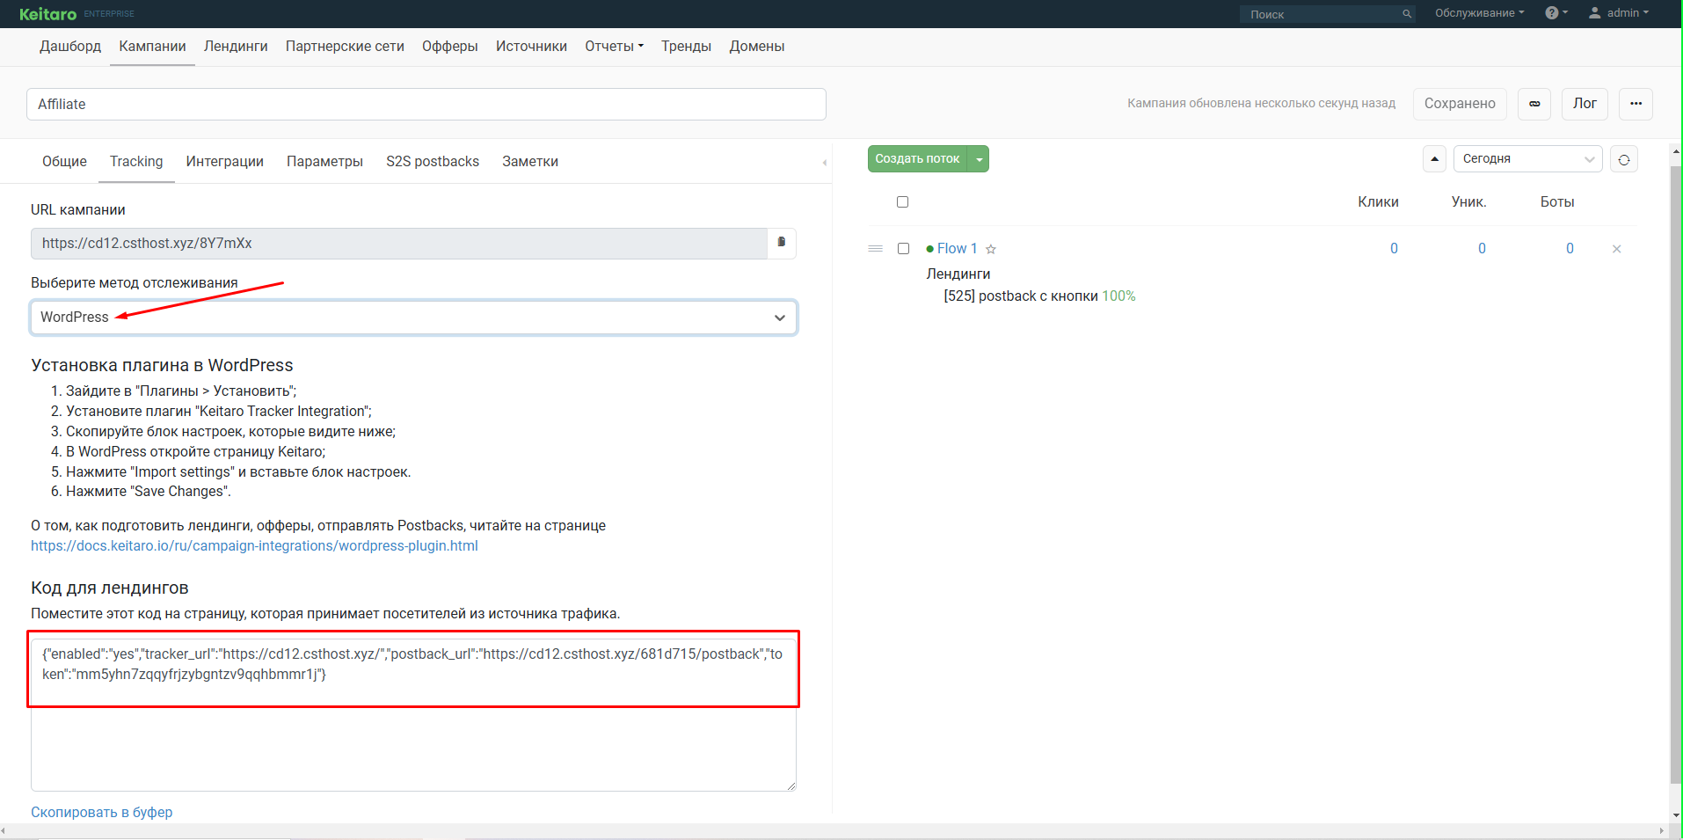Collapse the left panel with the arrow
The image size is (1683, 840).
pyautogui.click(x=824, y=163)
